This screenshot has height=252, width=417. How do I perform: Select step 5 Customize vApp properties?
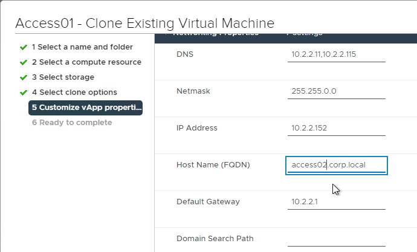[x=85, y=108]
